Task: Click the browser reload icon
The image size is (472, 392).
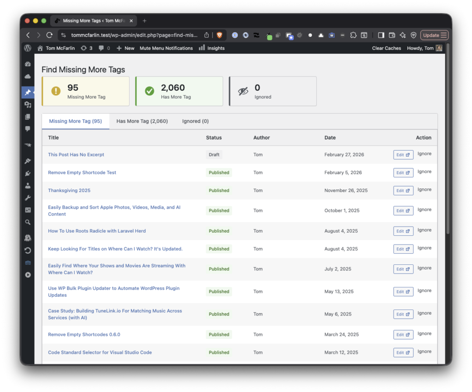Action: point(49,35)
